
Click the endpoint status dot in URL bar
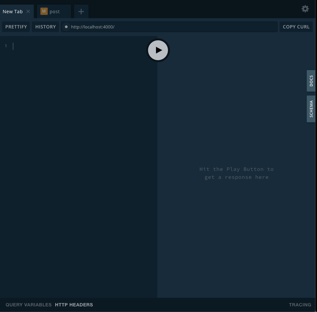pos(66,27)
